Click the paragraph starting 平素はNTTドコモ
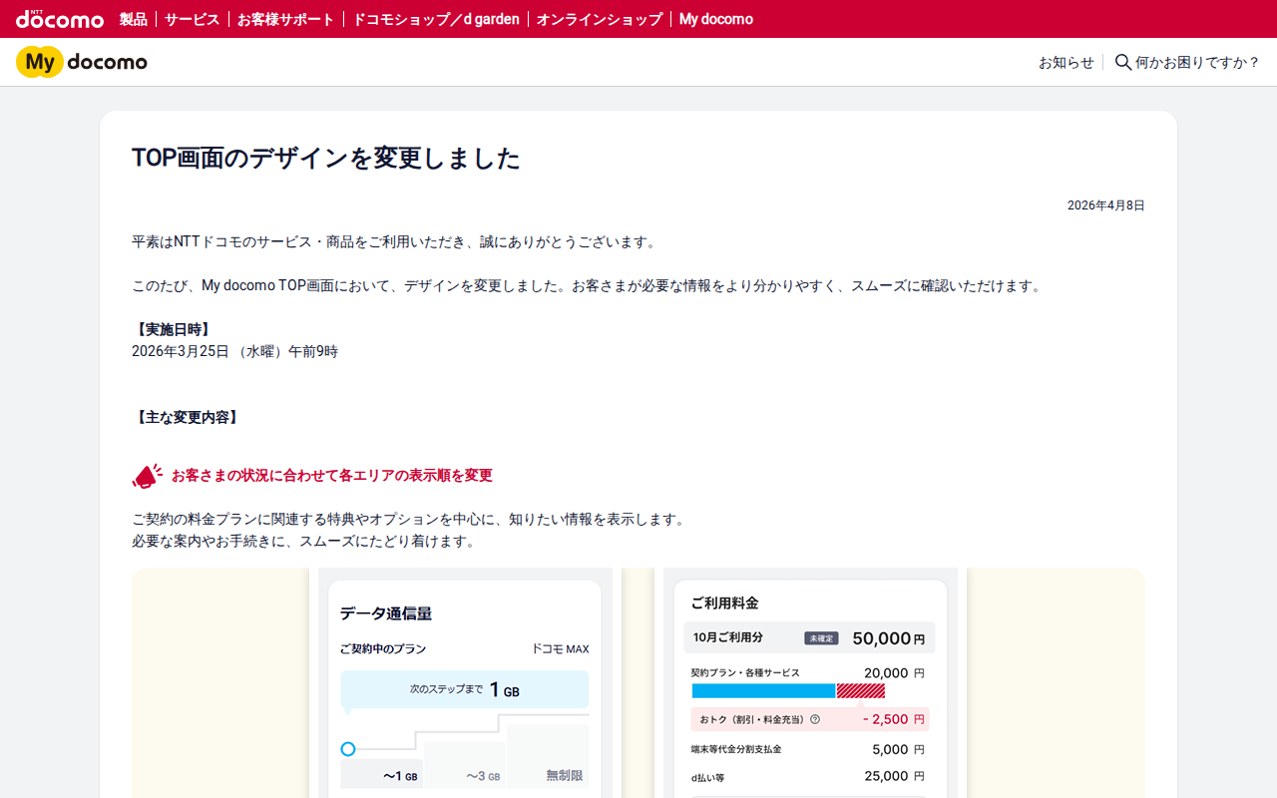This screenshot has width=1277, height=798. (395, 241)
